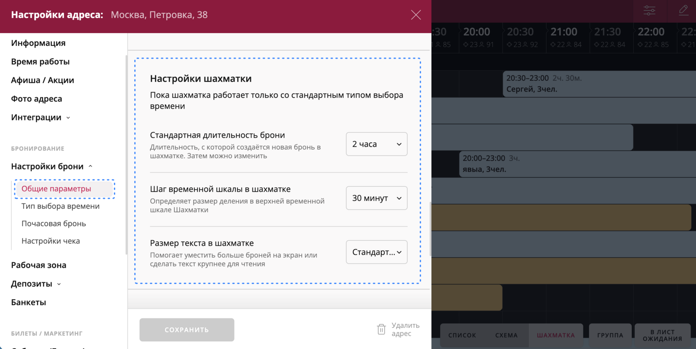Open filter sliders icon in top bar
This screenshot has height=349, width=696.
(649, 11)
